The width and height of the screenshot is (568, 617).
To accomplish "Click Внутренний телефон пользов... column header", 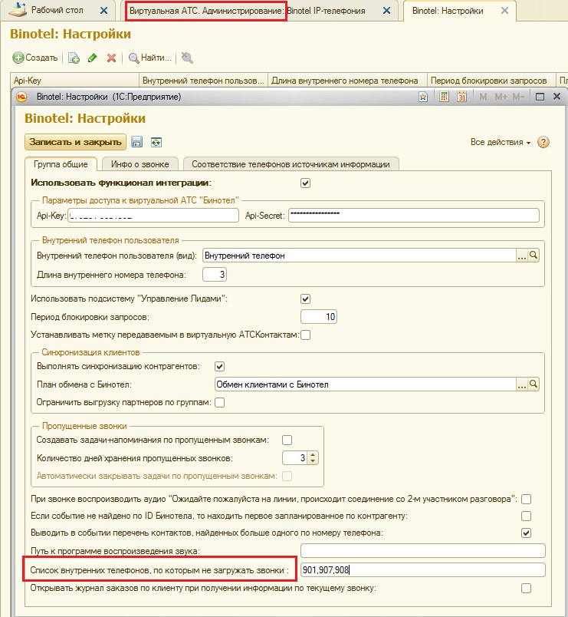I will point(204,81).
